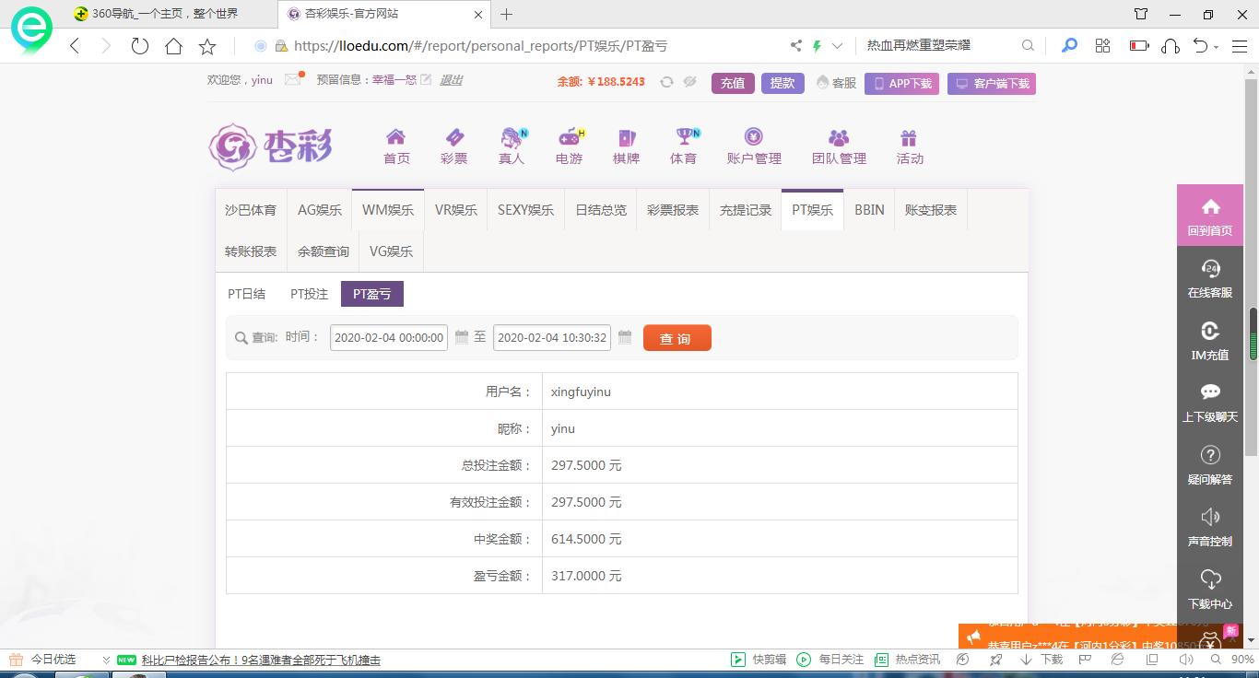Screen dimensions: 1259x678
Task: Open calendar picker for end date
Action: [x=625, y=337]
